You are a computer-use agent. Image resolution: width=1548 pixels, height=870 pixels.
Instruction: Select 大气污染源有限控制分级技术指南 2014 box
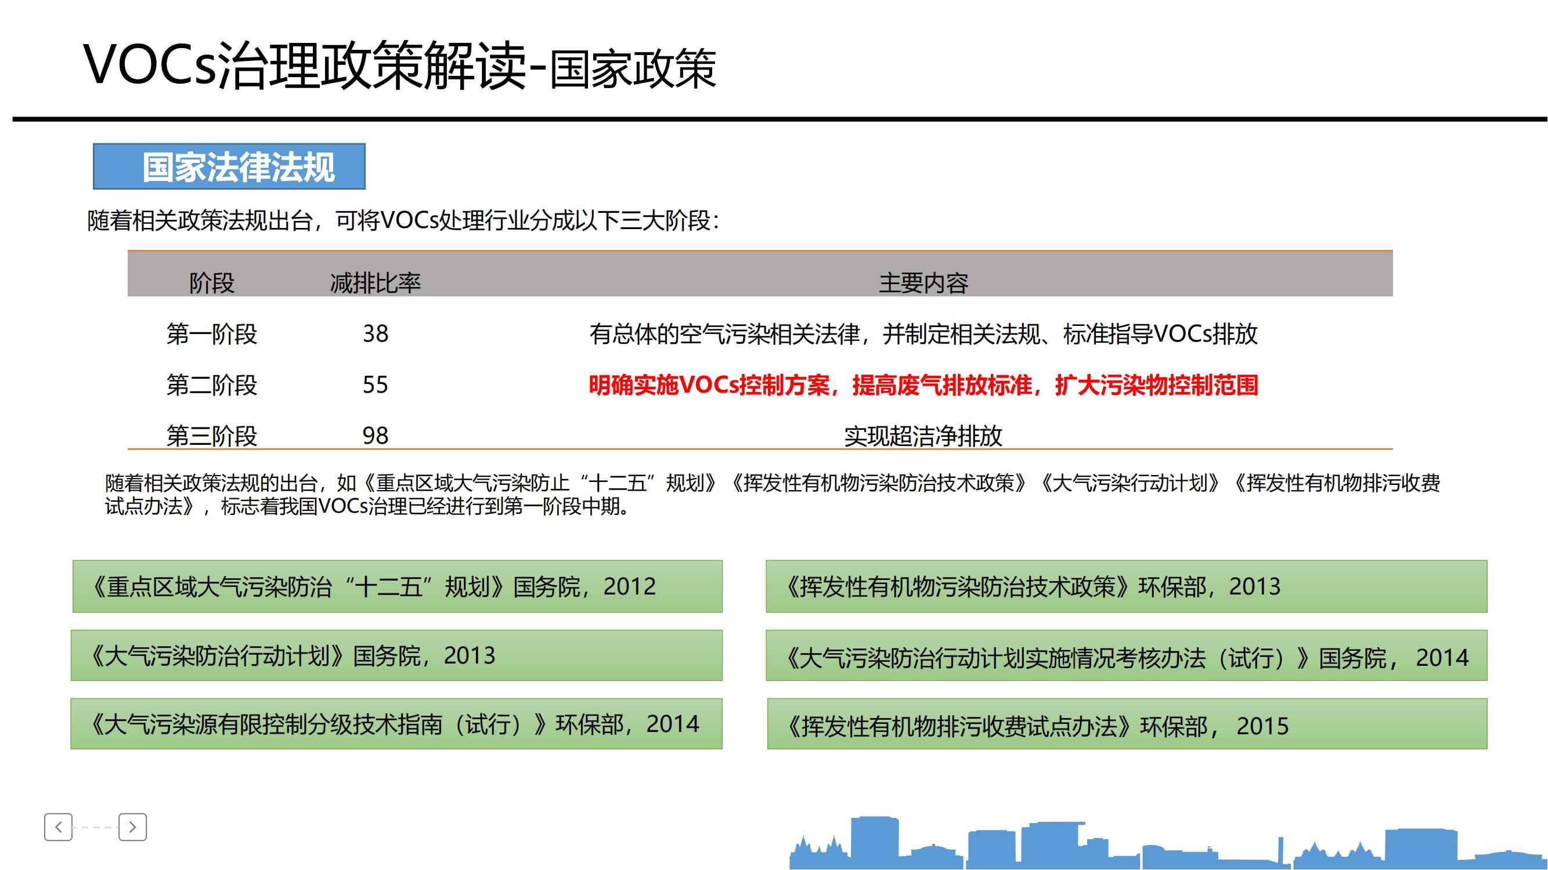tap(396, 723)
